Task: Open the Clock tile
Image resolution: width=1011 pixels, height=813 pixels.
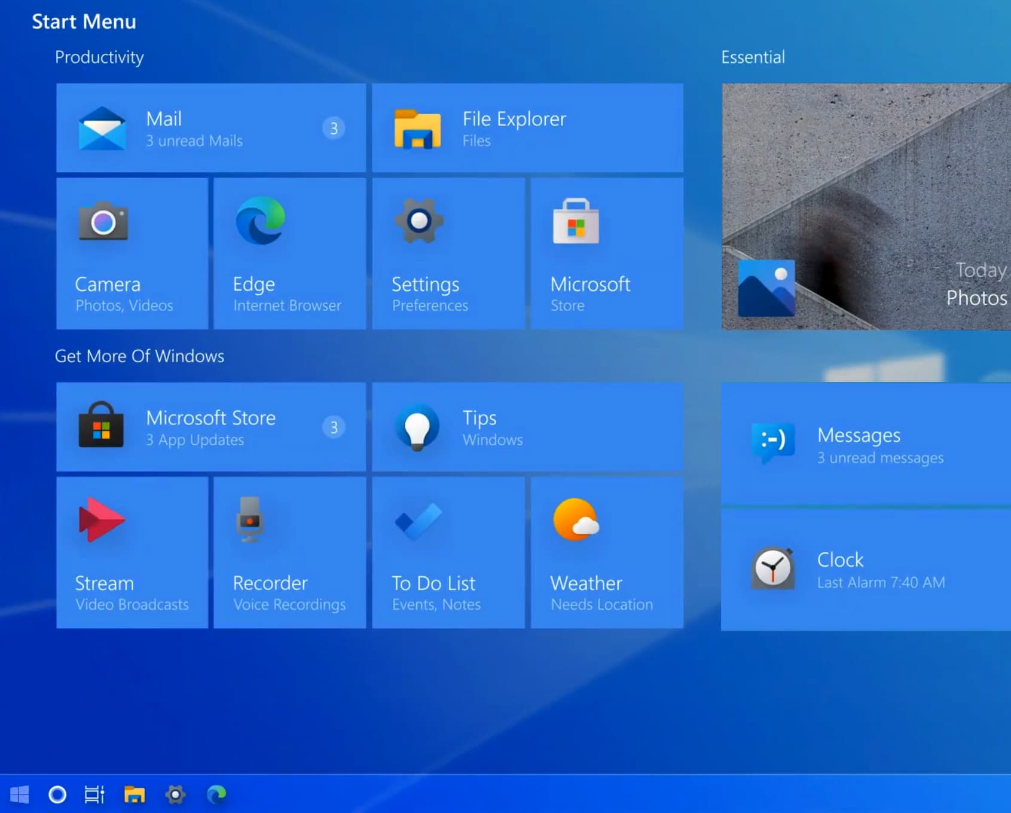Action: point(865,570)
